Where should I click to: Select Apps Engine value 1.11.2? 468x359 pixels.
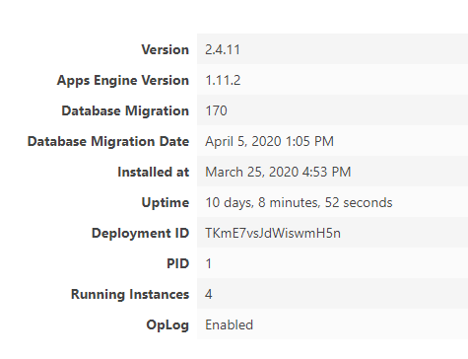point(223,80)
